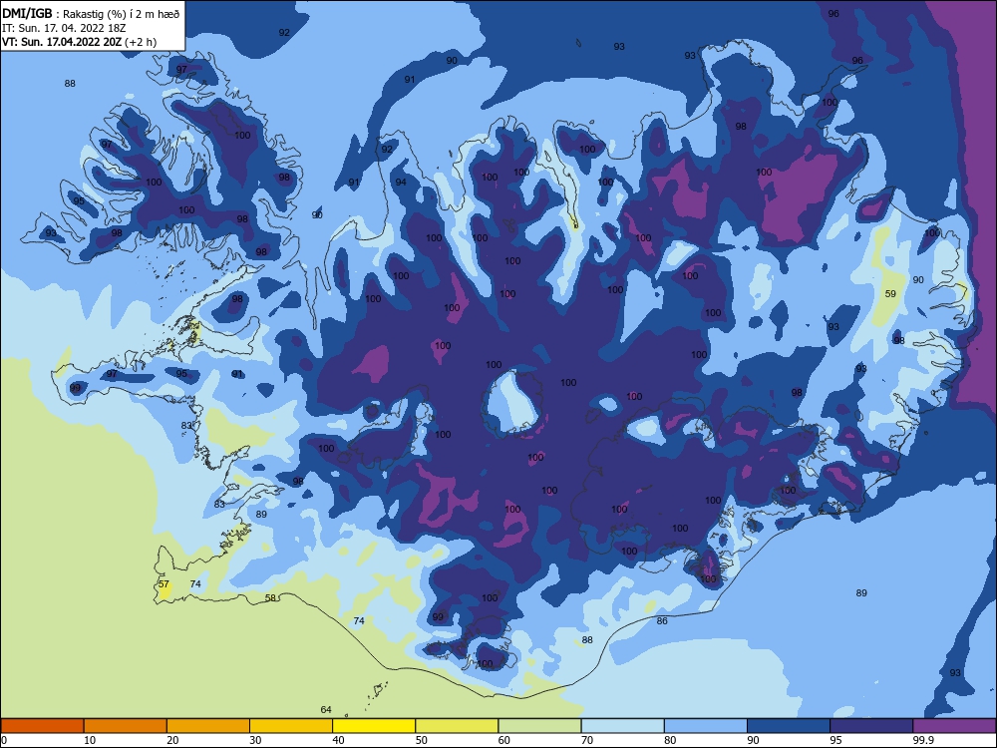Image resolution: width=997 pixels, height=748 pixels.
Task: Select the 30–40 legend color band
Action: (x=291, y=726)
